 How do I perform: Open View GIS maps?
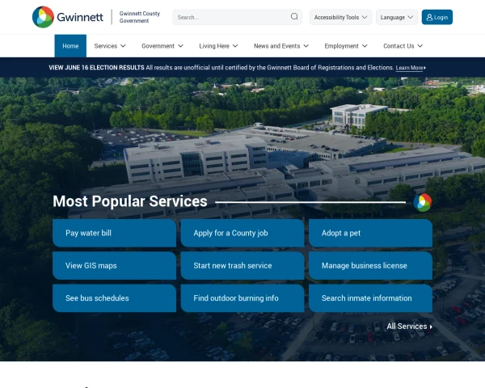click(x=115, y=265)
